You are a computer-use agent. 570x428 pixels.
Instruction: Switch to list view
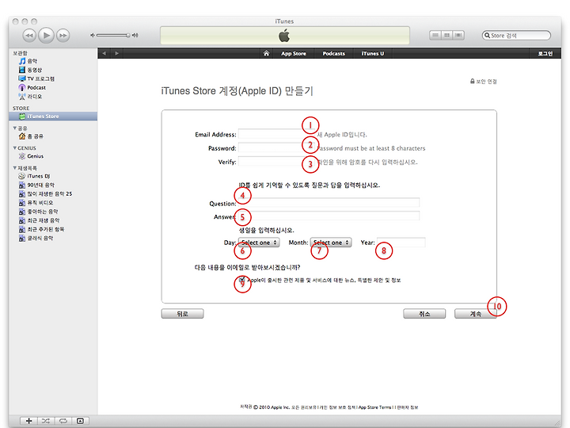435,36
